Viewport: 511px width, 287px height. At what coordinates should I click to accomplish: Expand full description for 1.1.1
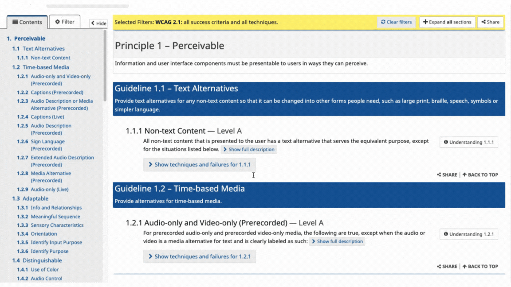point(249,149)
